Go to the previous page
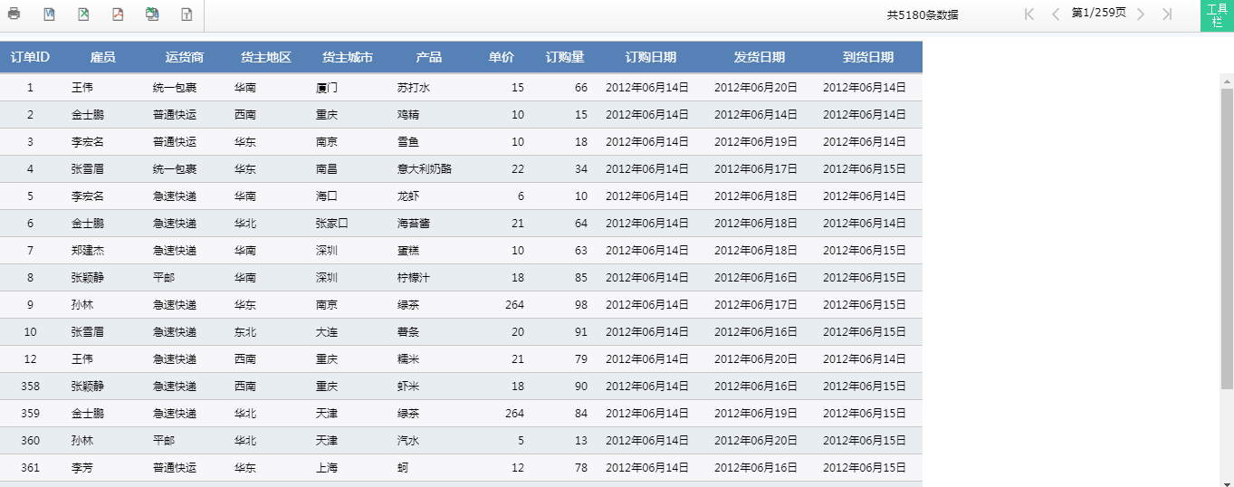Viewport: 1234px width, 487px height. tap(1055, 14)
